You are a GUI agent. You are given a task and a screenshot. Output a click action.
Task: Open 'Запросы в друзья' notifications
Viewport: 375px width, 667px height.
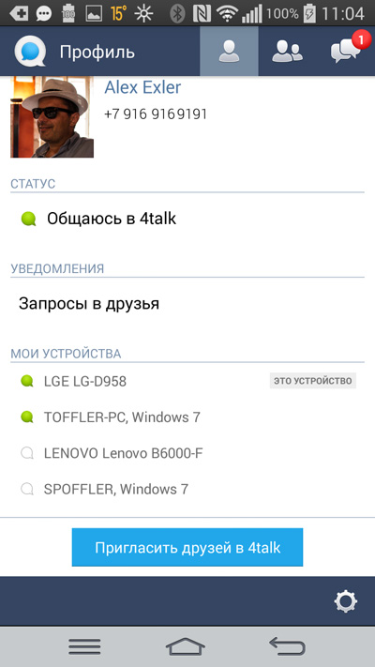coord(187,304)
